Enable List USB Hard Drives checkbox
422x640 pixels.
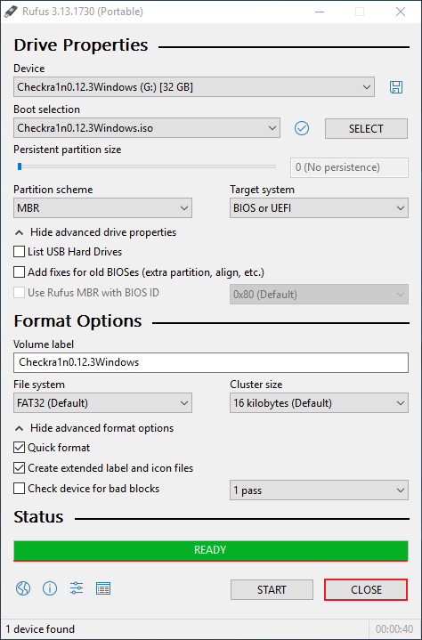click(x=20, y=251)
